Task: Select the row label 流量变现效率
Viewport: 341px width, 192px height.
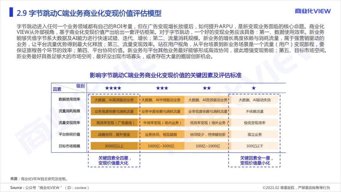Action: coord(69,123)
